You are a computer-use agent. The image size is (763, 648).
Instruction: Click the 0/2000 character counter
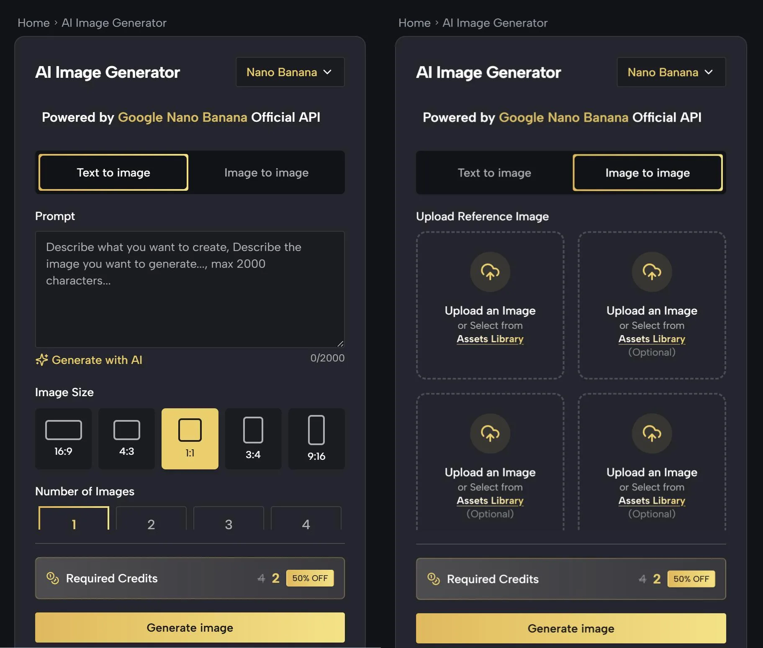[327, 358]
